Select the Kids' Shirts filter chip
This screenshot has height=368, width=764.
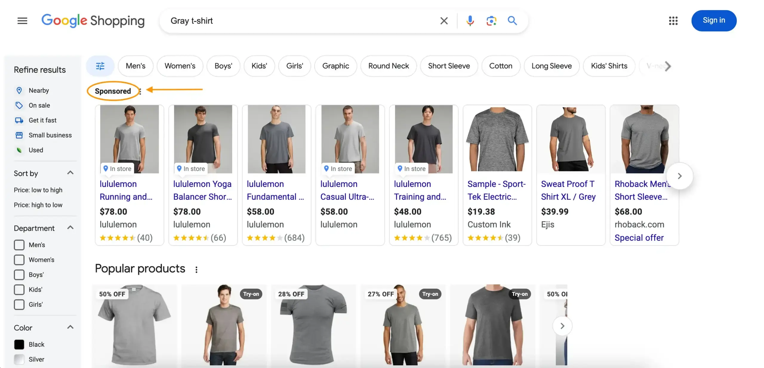tap(609, 66)
